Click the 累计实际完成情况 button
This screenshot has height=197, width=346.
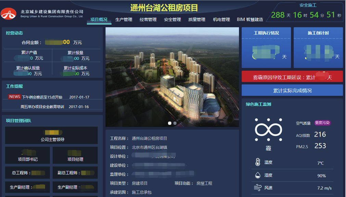tap(292, 91)
